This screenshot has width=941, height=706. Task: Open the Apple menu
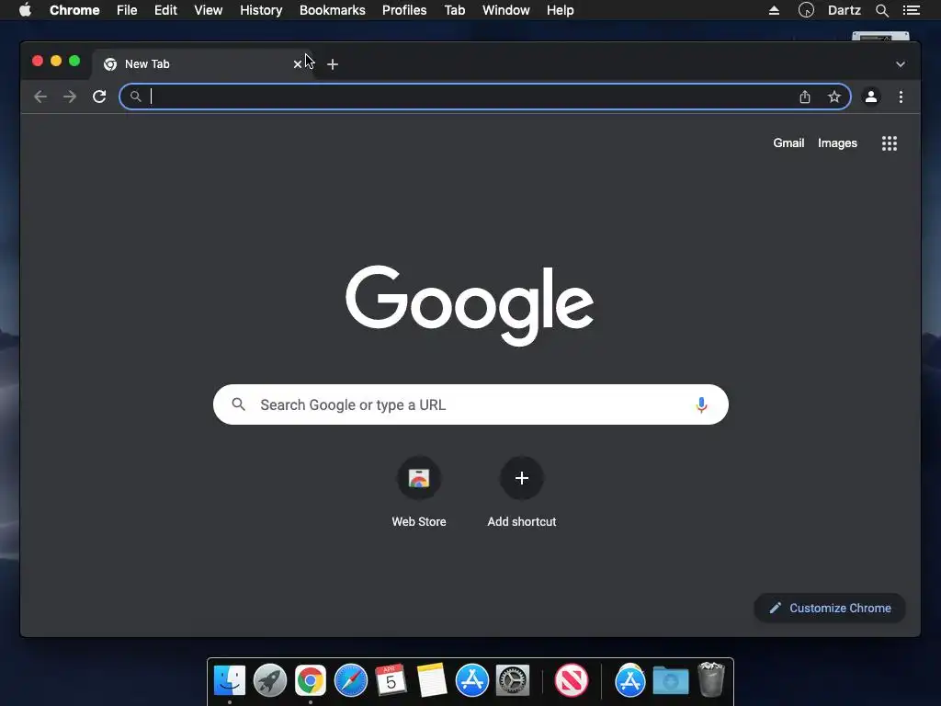click(x=25, y=10)
